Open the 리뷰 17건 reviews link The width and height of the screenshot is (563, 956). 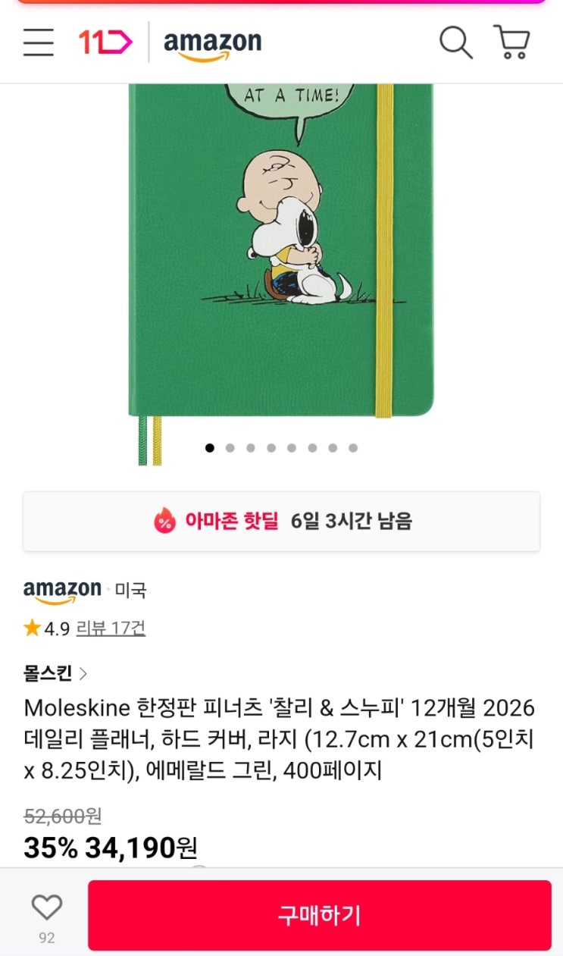[111, 628]
